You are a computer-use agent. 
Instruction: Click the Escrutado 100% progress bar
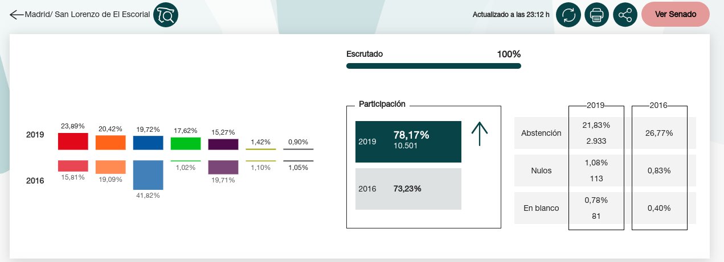pos(433,66)
